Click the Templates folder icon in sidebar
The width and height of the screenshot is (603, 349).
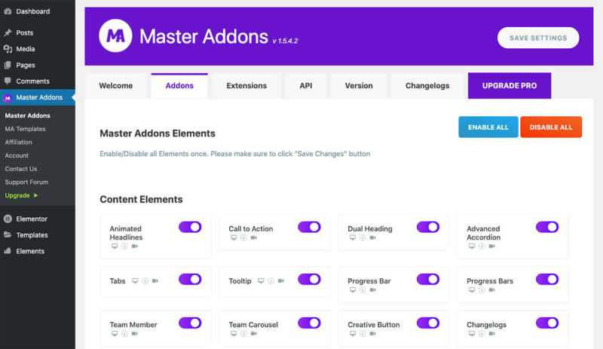tap(8, 234)
